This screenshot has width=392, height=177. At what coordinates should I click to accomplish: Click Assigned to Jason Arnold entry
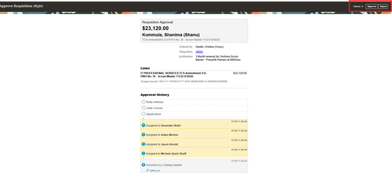(x=194, y=143)
